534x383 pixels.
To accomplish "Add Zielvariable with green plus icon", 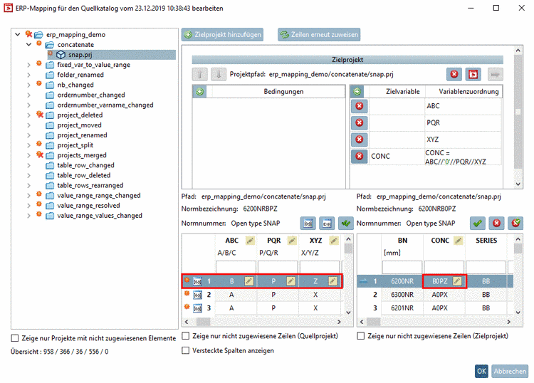I will click(357, 92).
